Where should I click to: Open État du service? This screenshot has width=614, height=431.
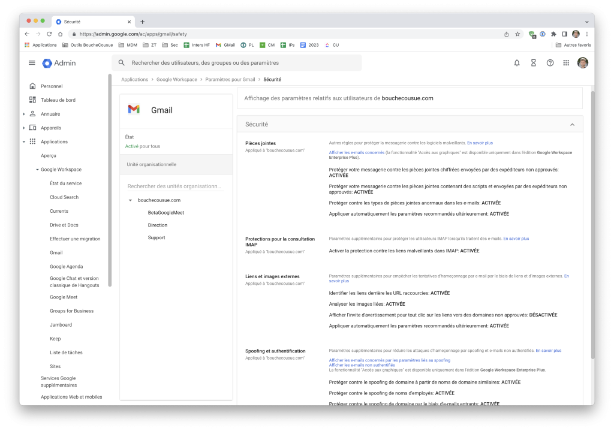click(66, 183)
